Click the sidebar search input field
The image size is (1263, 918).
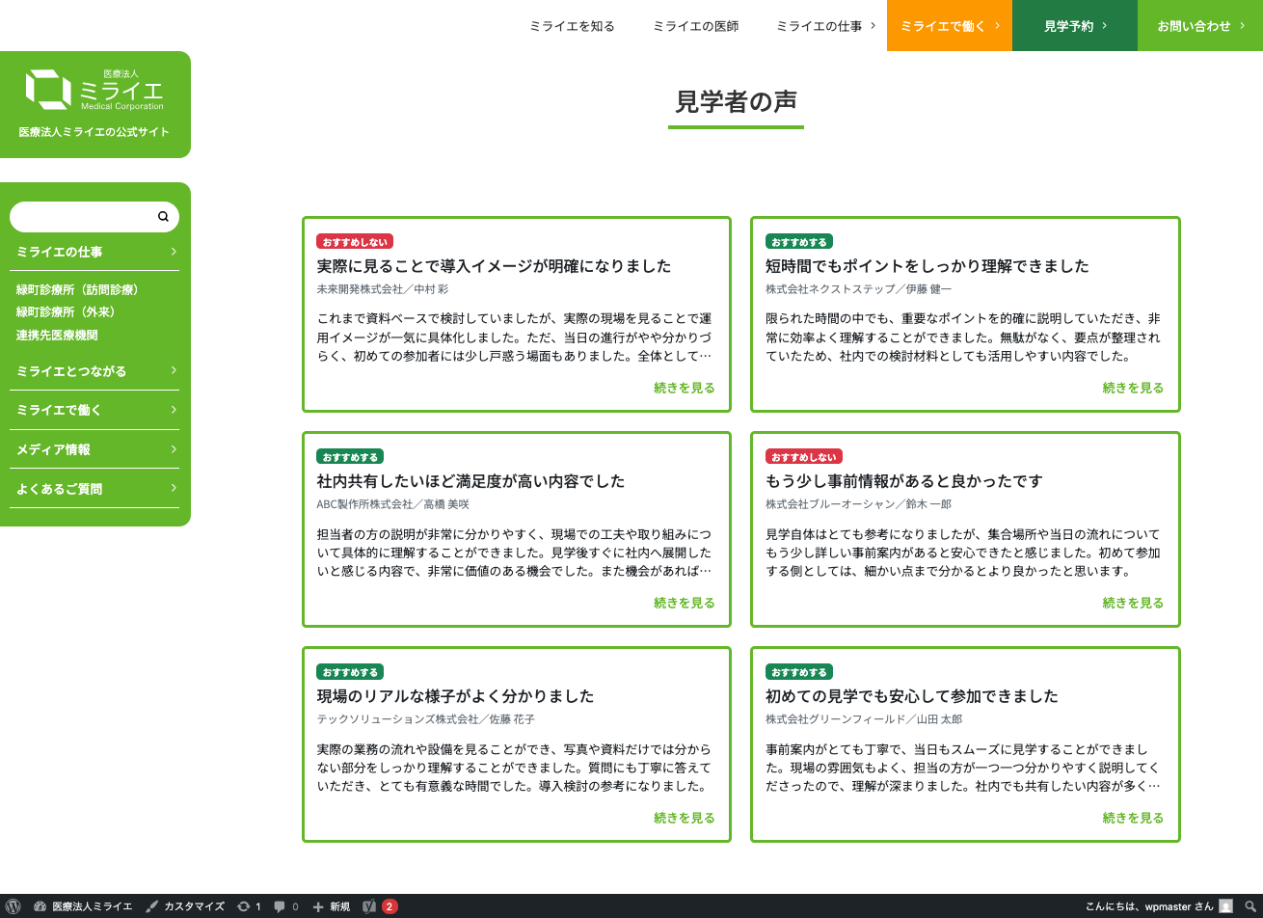[x=82, y=217]
